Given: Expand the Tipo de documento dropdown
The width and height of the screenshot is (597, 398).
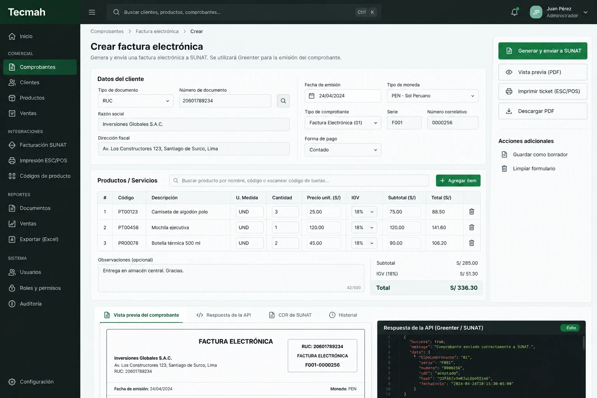Looking at the screenshot, I should (x=136, y=101).
